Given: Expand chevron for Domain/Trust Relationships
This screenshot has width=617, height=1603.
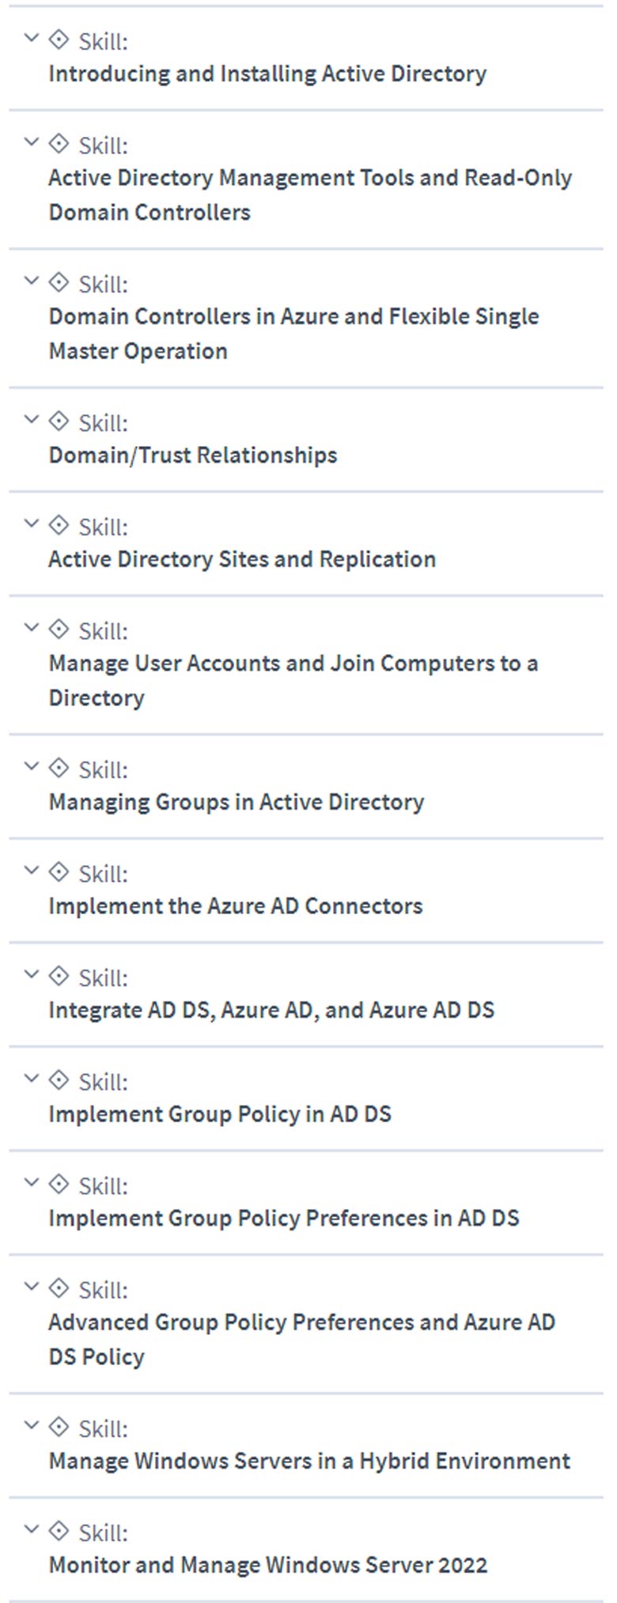Looking at the screenshot, I should pyautogui.click(x=32, y=419).
